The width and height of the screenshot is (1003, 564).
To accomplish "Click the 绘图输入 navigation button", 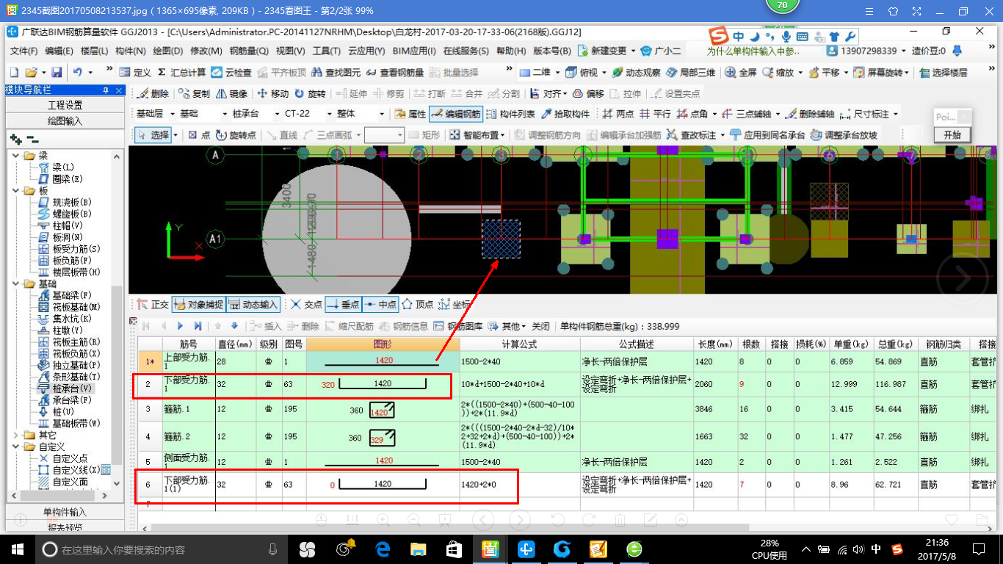I will pos(65,120).
